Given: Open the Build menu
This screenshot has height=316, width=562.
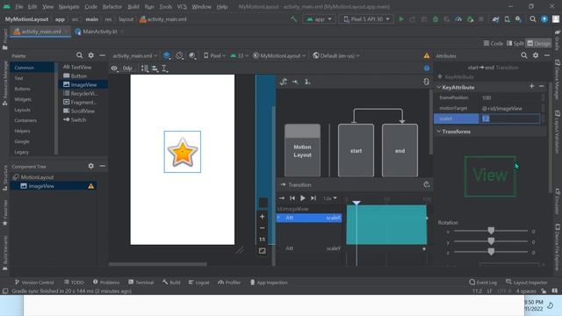Looking at the screenshot, I should coord(133,6).
